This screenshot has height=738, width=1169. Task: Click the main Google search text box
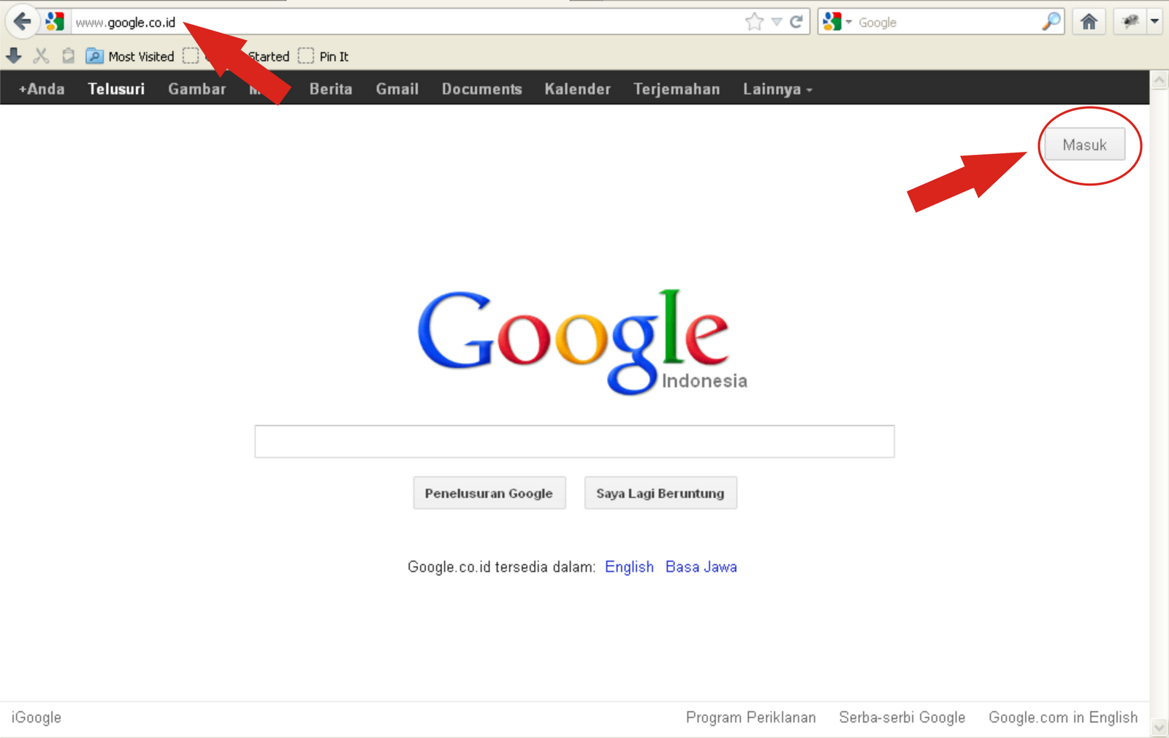point(574,442)
